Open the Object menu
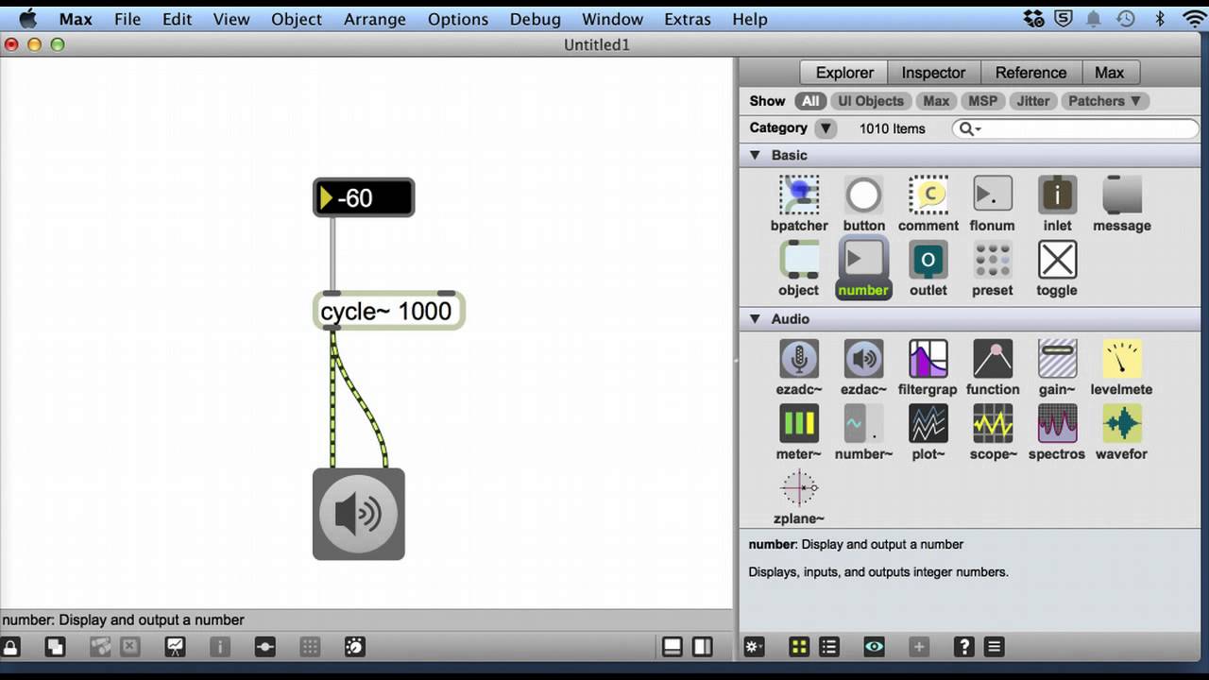The height and width of the screenshot is (680, 1209). point(297,19)
